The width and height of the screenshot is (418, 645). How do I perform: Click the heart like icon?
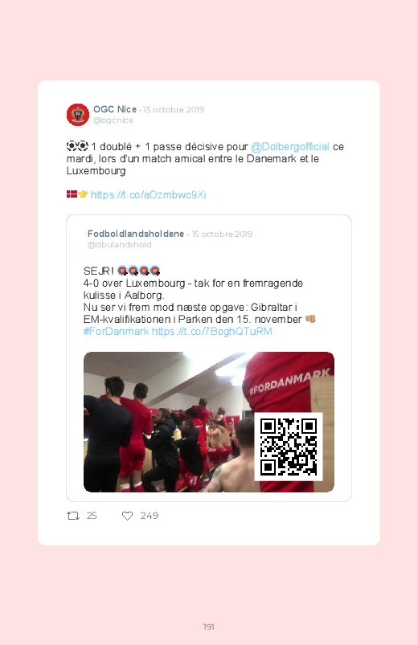[127, 516]
